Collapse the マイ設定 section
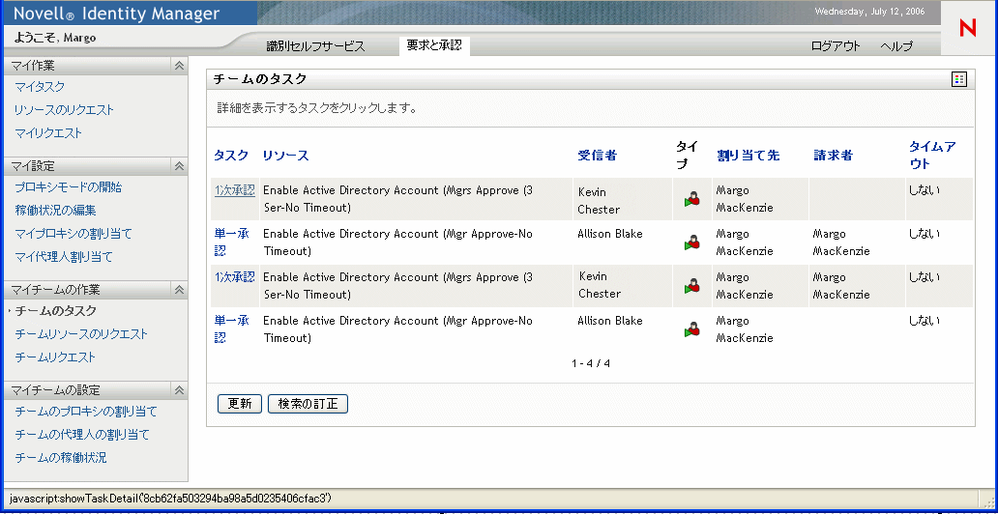Image resolution: width=998 pixels, height=514 pixels. click(x=180, y=166)
